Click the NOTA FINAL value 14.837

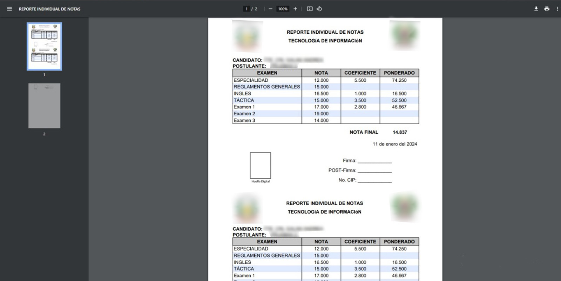point(400,132)
